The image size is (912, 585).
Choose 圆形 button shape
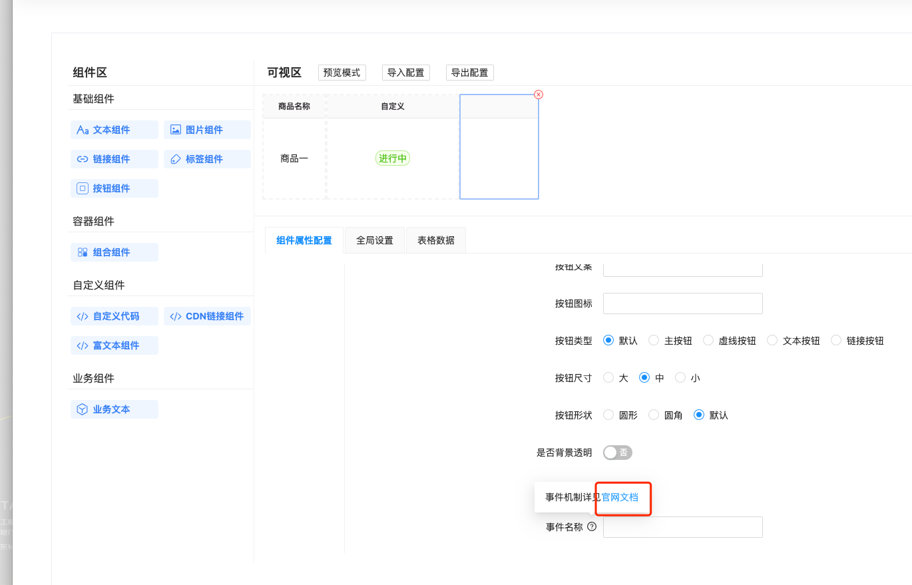[608, 415]
